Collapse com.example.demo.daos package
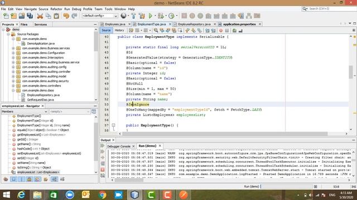Screen dimensions: 357x200 click(13, 91)
